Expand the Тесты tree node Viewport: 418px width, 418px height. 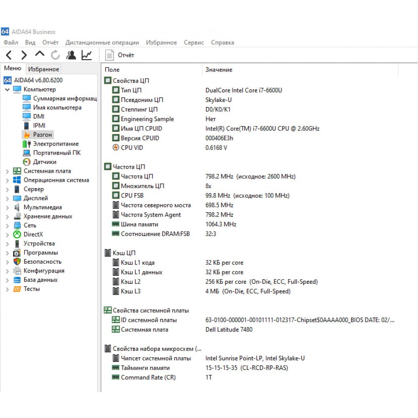[x=8, y=289]
